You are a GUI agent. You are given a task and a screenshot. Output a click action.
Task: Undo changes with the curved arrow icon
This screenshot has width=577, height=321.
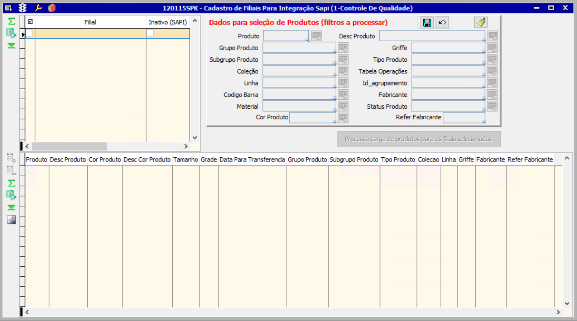point(442,23)
